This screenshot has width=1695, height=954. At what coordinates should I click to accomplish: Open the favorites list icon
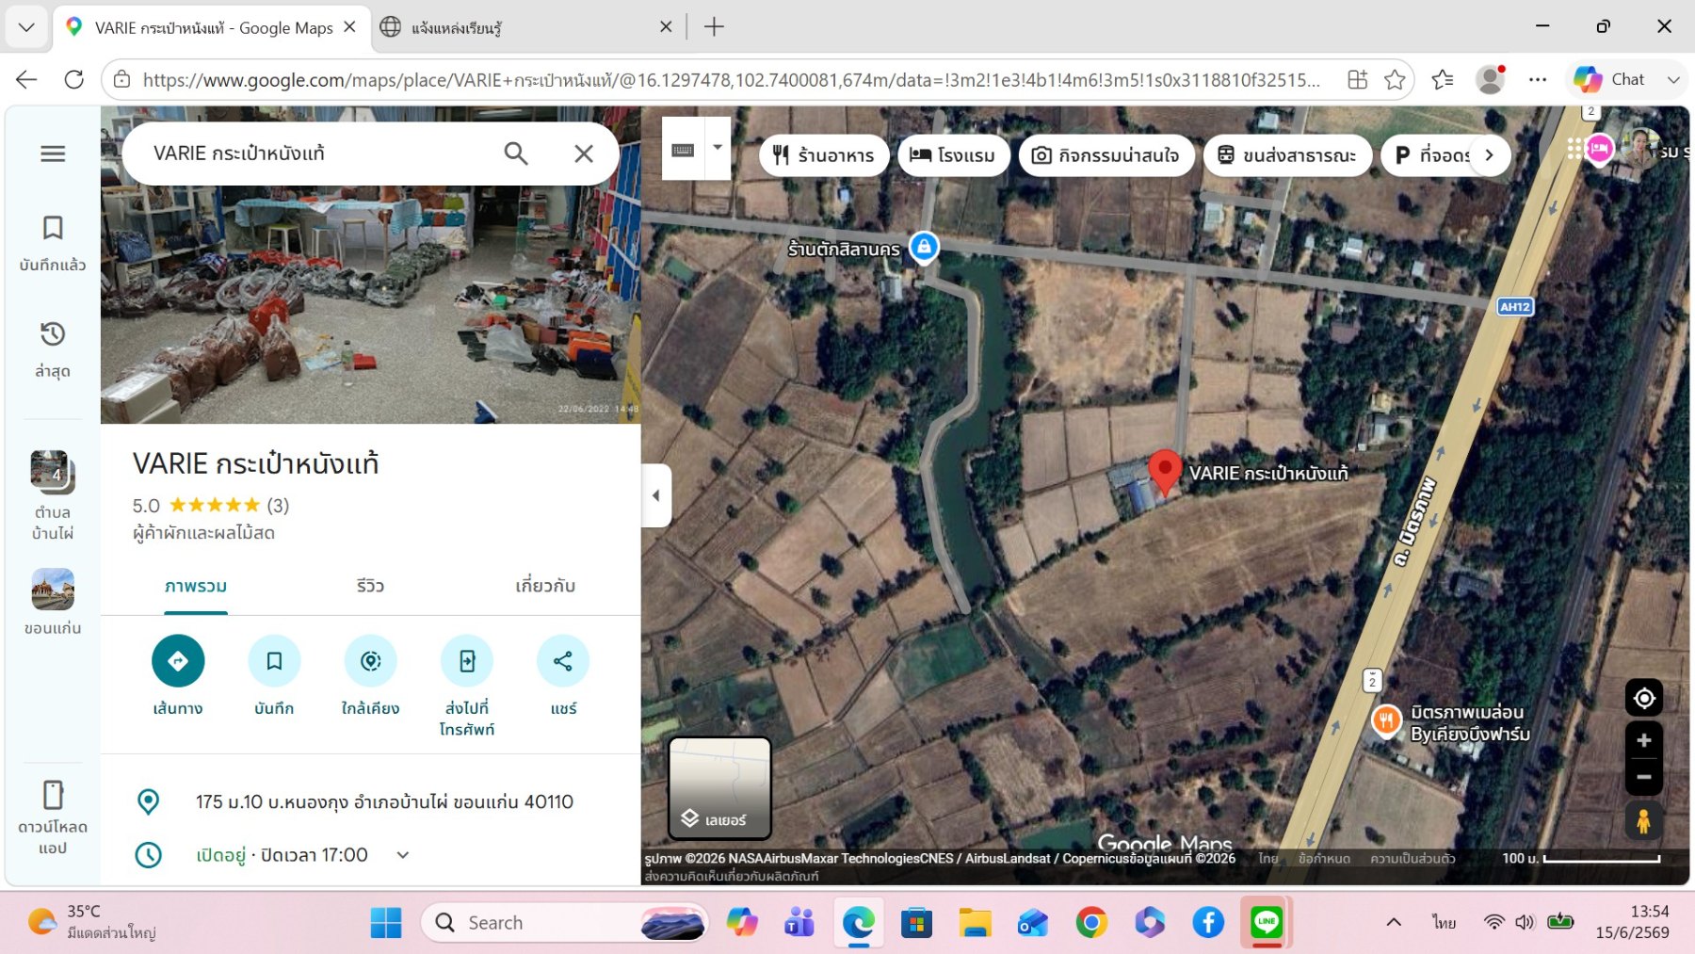coord(1442,80)
